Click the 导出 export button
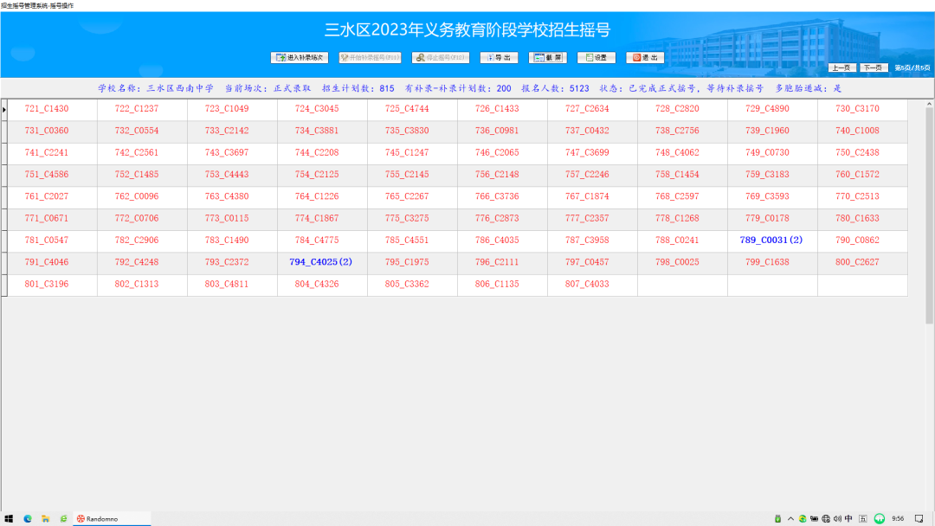Screen dimensions: 935x526 (500, 58)
